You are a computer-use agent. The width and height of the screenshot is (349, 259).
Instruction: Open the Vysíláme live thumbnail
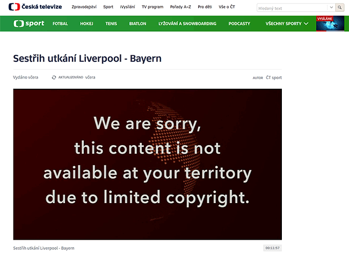pyautogui.click(x=330, y=24)
